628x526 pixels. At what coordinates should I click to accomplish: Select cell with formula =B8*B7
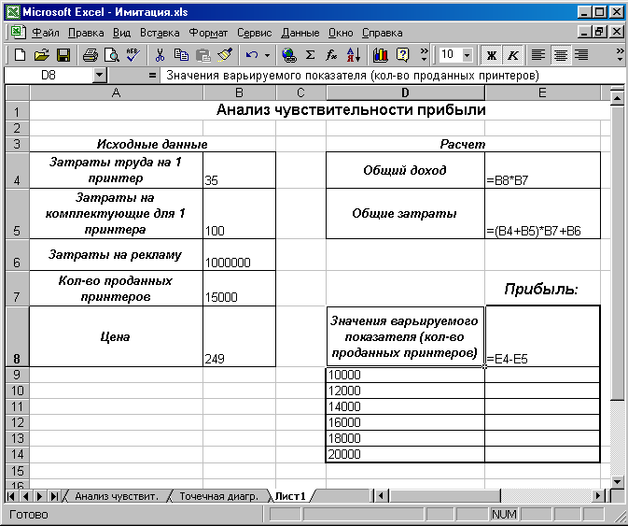[542, 170]
